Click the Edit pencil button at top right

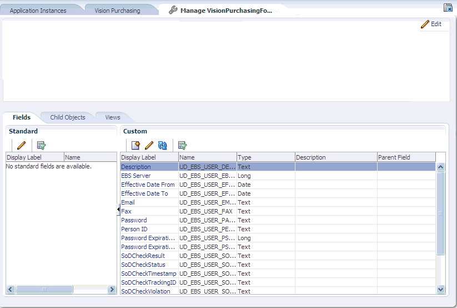coord(431,24)
